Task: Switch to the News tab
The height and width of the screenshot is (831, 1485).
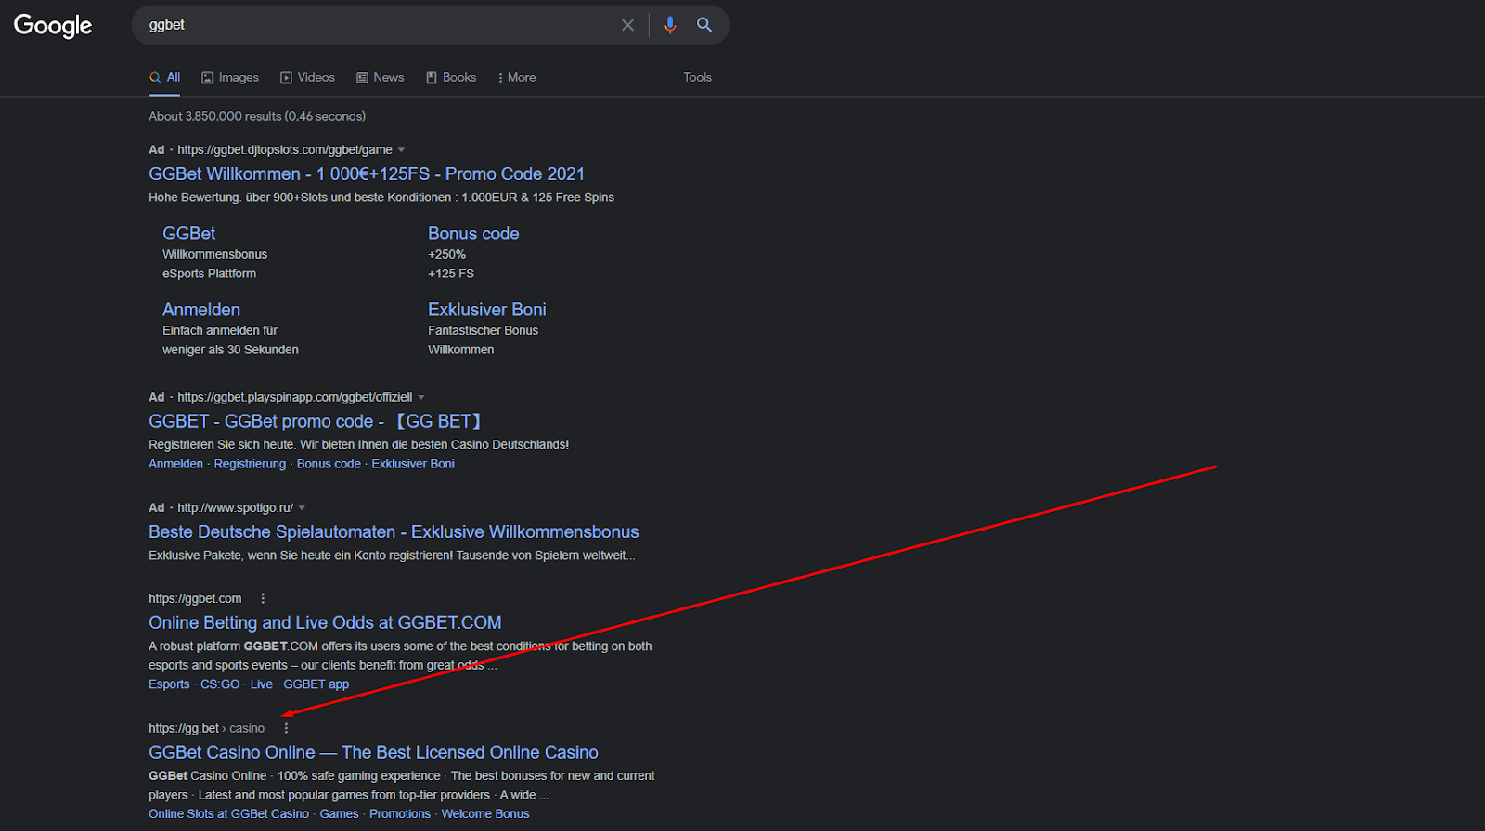Action: tap(381, 78)
